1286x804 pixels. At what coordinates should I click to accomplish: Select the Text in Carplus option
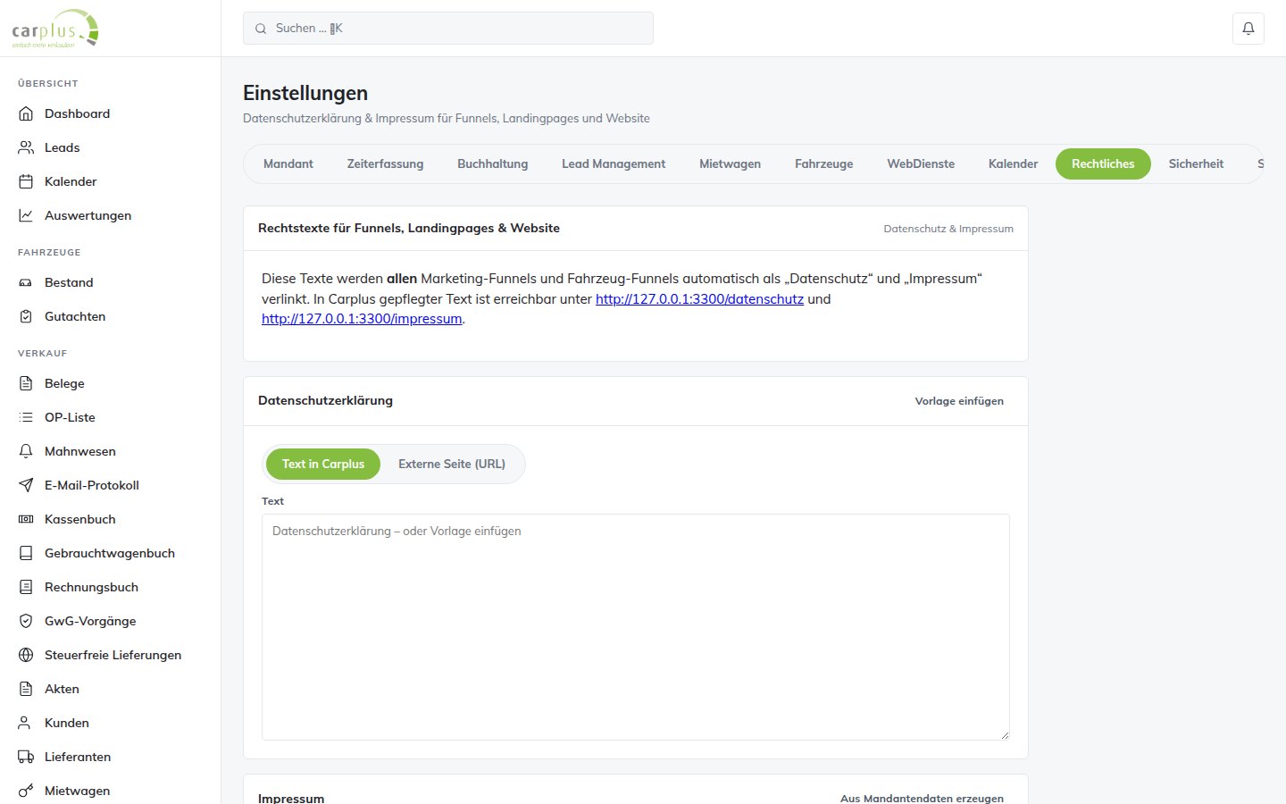point(323,464)
